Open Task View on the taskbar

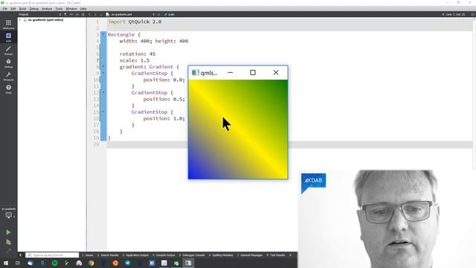pos(18,263)
